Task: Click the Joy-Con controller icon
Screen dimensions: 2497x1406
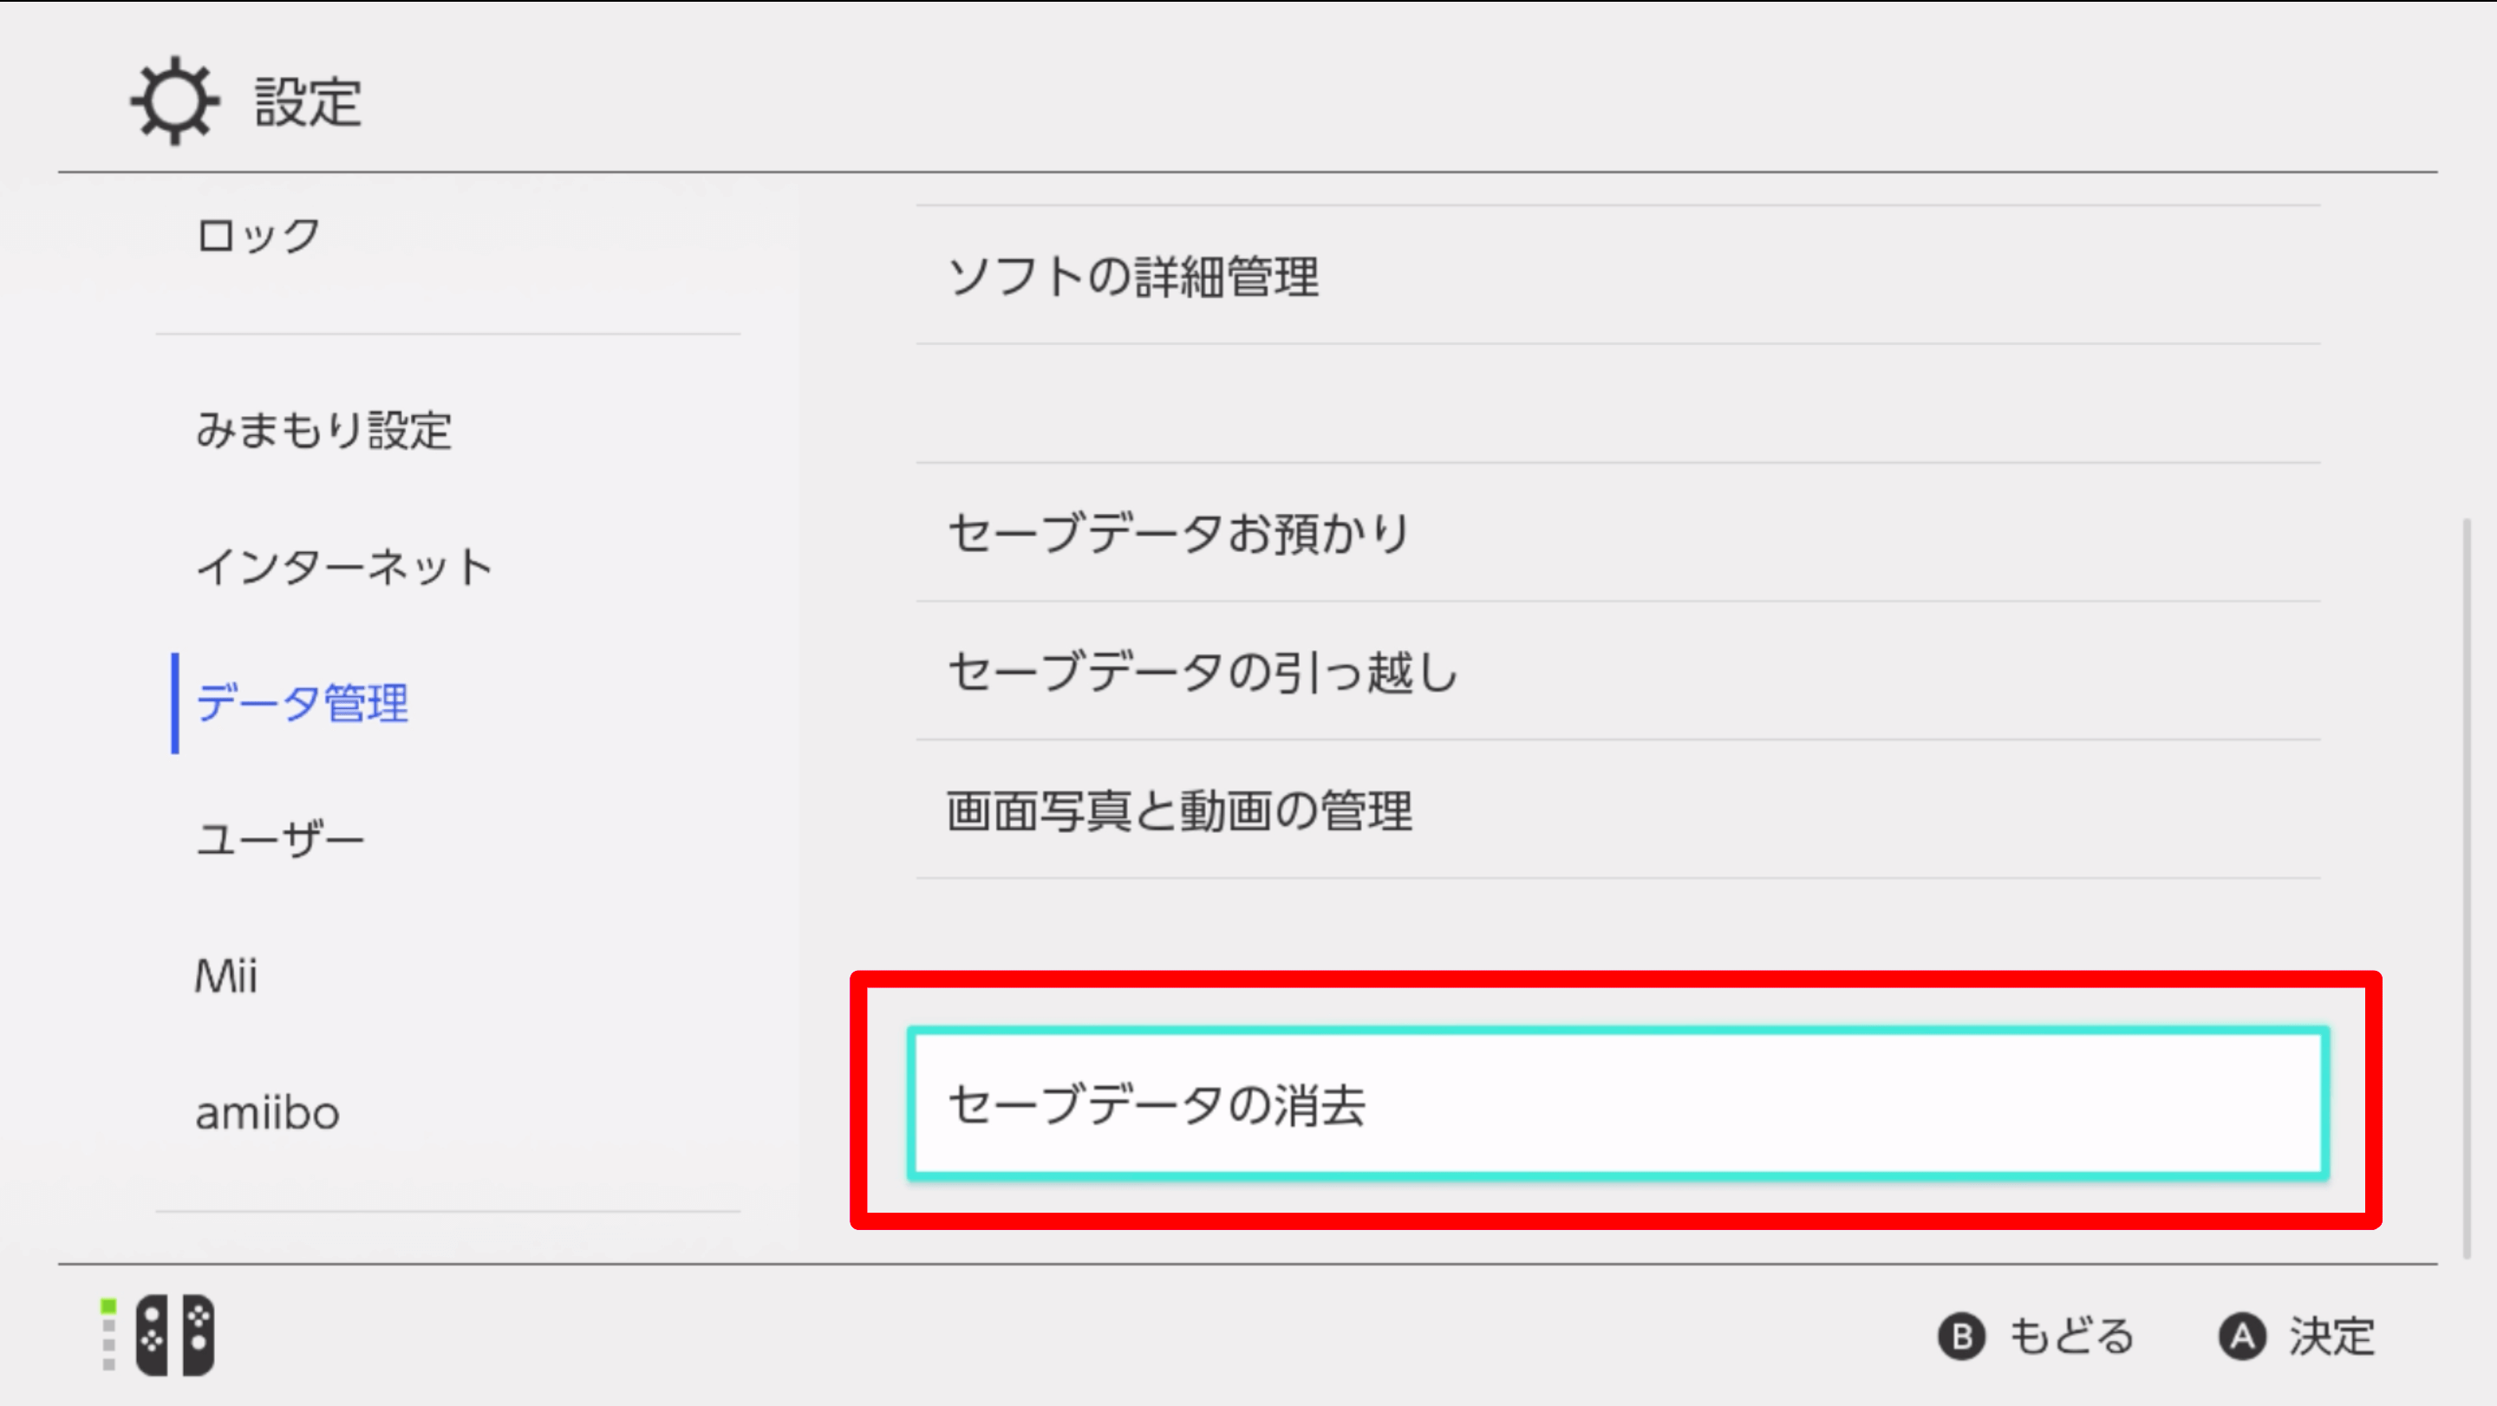Action: [x=174, y=1335]
